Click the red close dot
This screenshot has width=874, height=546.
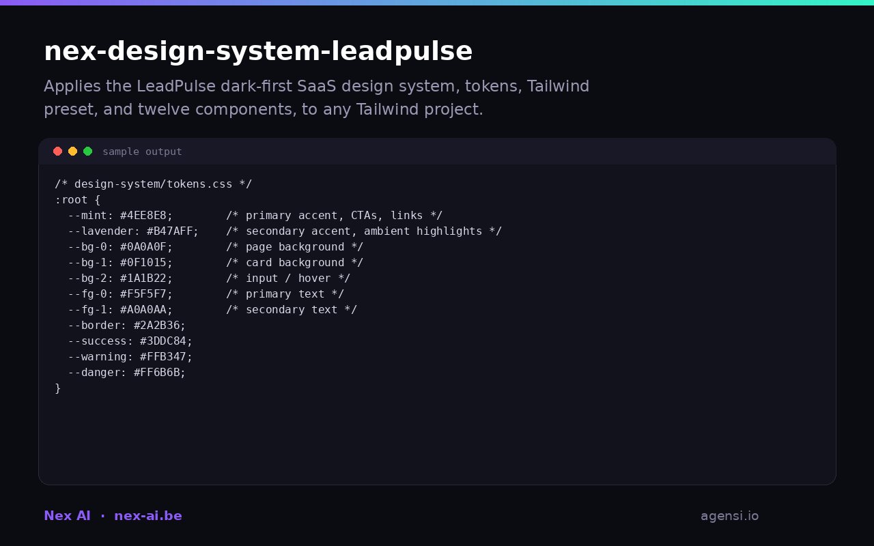coord(57,152)
